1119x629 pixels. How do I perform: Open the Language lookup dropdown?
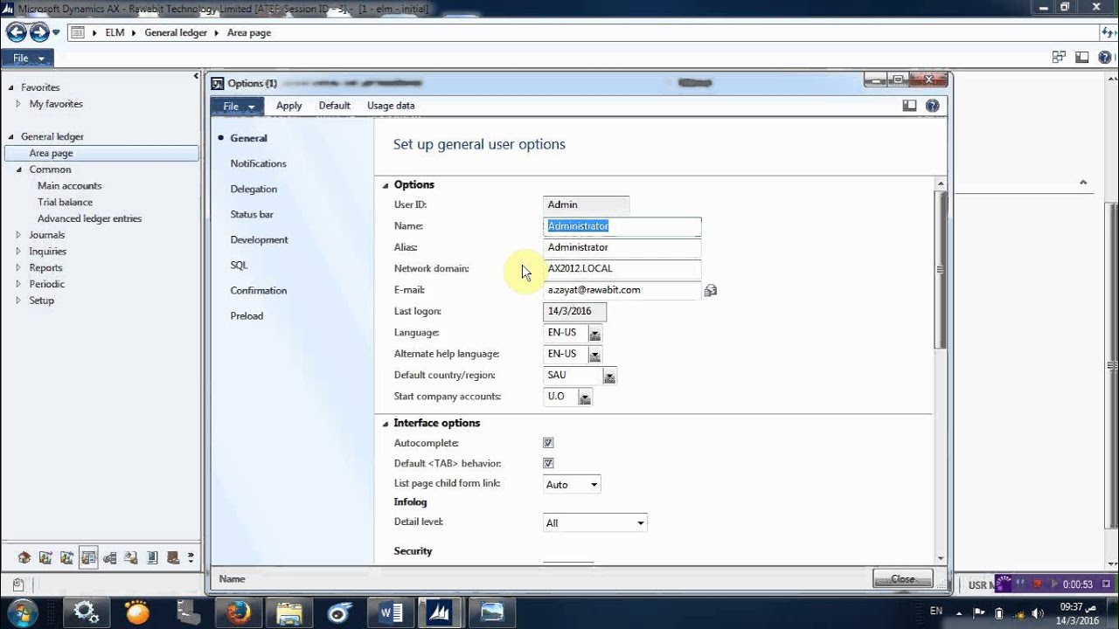click(x=594, y=334)
